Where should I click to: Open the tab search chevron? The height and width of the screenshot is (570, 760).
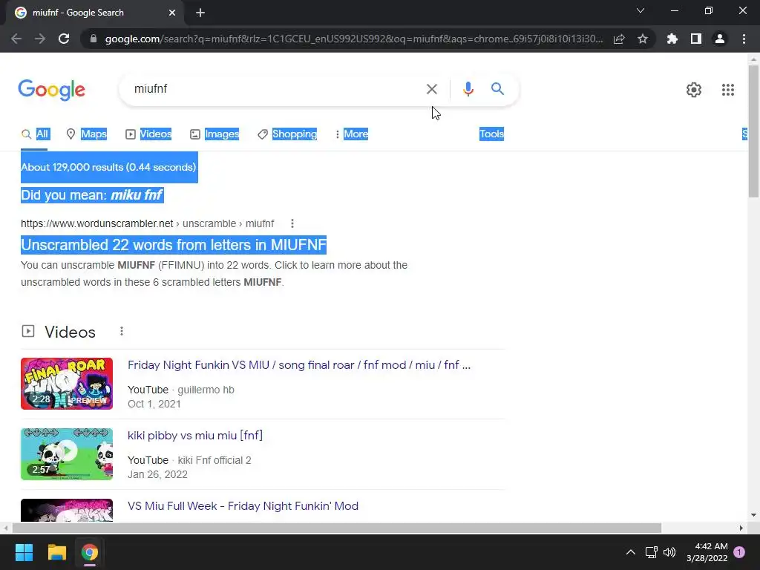(x=641, y=10)
